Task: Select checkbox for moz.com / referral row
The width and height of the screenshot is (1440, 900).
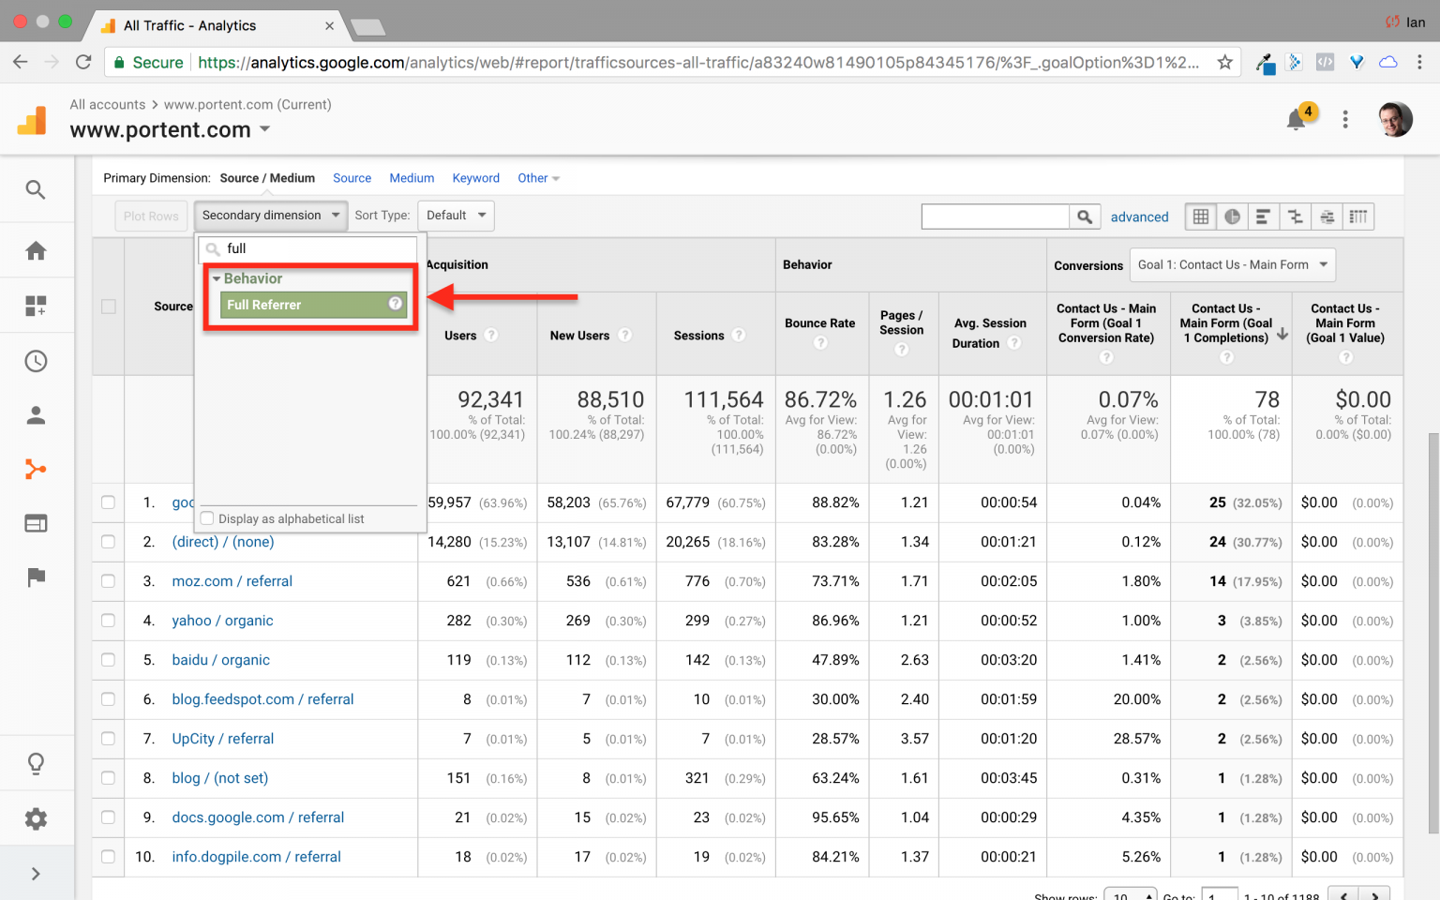Action: tap(109, 581)
